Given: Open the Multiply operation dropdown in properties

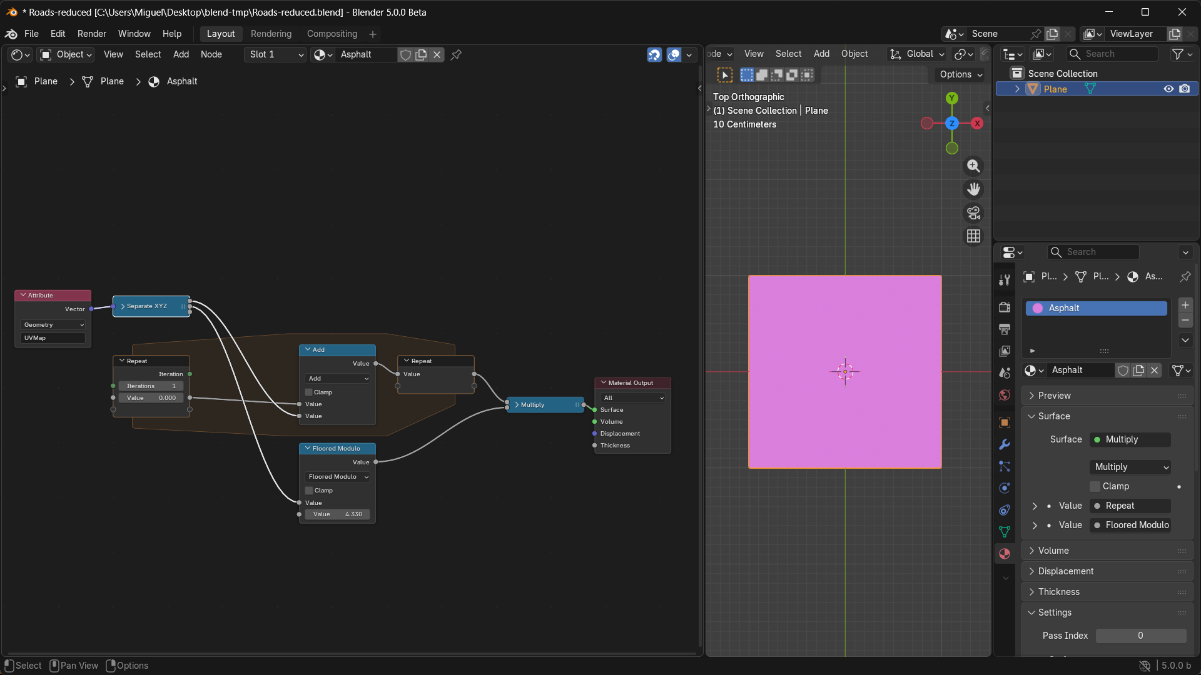Looking at the screenshot, I should coord(1130,467).
